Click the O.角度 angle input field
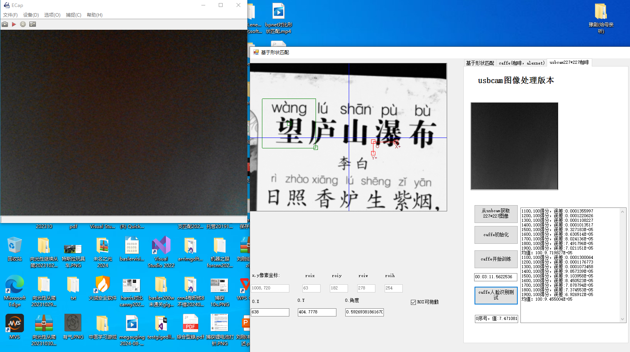630x352 pixels. [x=365, y=312]
